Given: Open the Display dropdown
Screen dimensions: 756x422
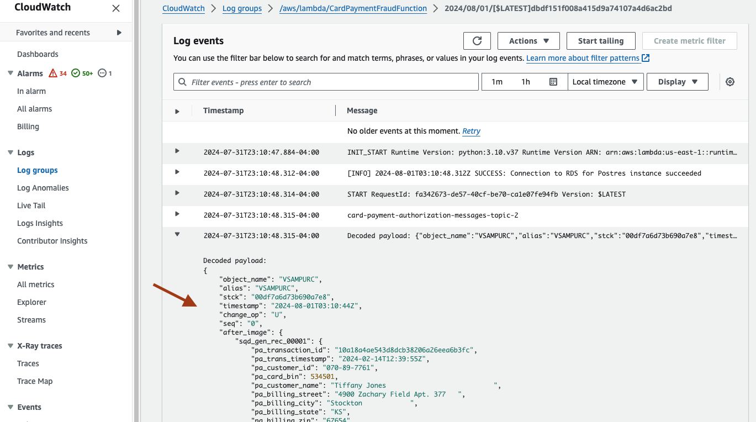Looking at the screenshot, I should (677, 82).
